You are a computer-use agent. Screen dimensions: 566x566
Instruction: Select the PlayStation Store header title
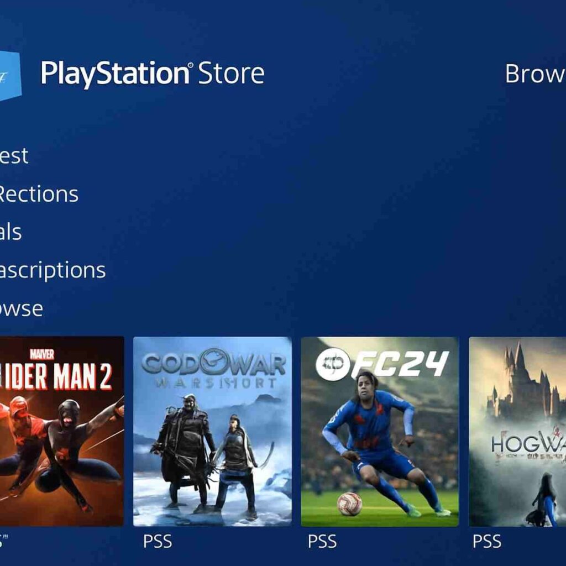click(153, 74)
